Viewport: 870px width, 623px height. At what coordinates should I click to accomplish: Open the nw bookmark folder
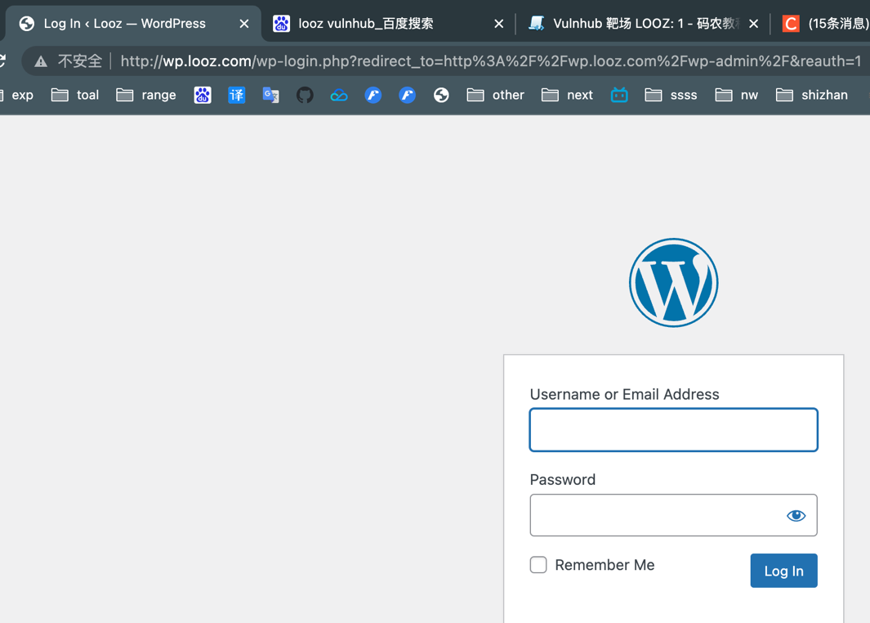(x=736, y=95)
